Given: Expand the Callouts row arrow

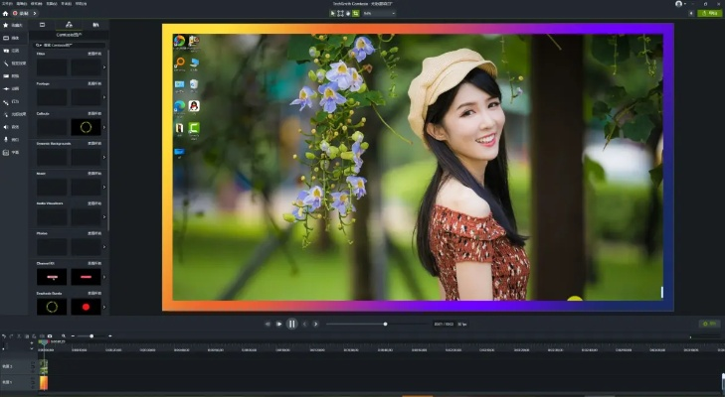Looking at the screenshot, I should tap(104, 127).
